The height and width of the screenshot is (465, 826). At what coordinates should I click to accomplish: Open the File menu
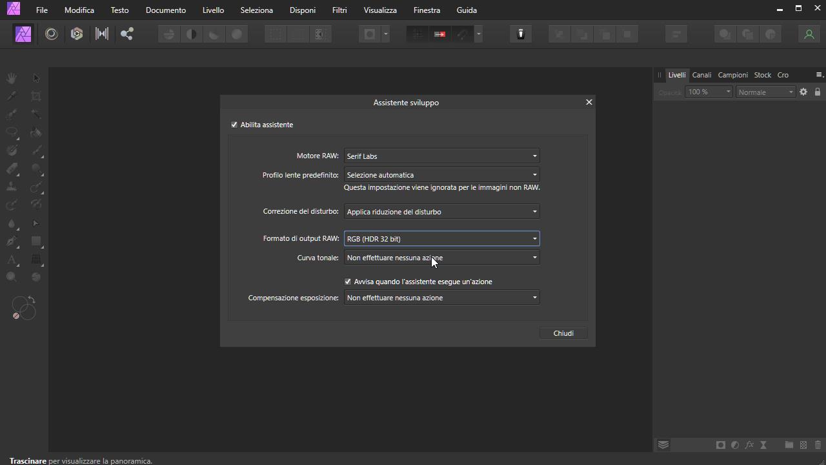point(42,10)
